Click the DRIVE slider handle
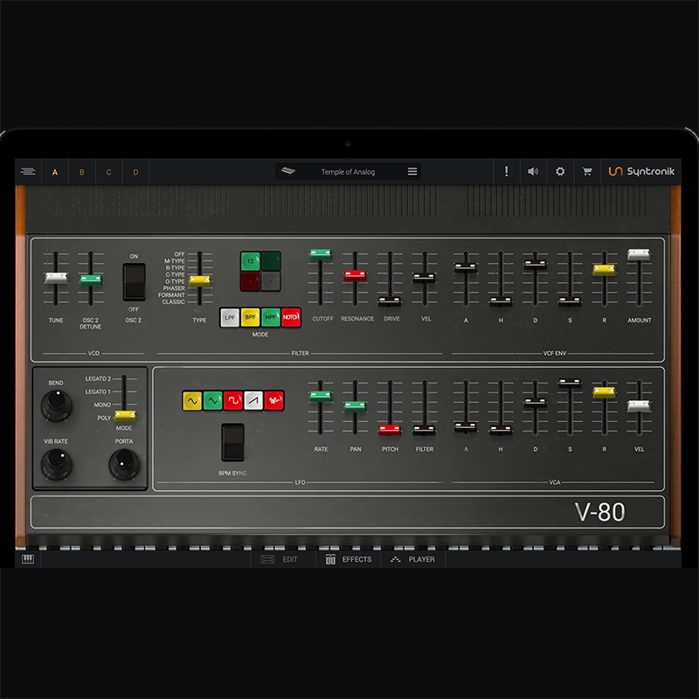This screenshot has height=699, width=699. tap(390, 301)
